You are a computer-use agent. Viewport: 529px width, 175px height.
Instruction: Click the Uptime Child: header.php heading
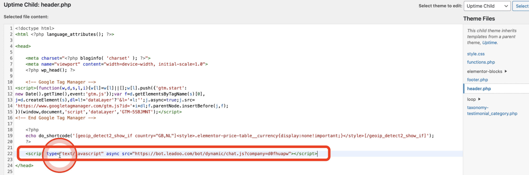(37, 5)
